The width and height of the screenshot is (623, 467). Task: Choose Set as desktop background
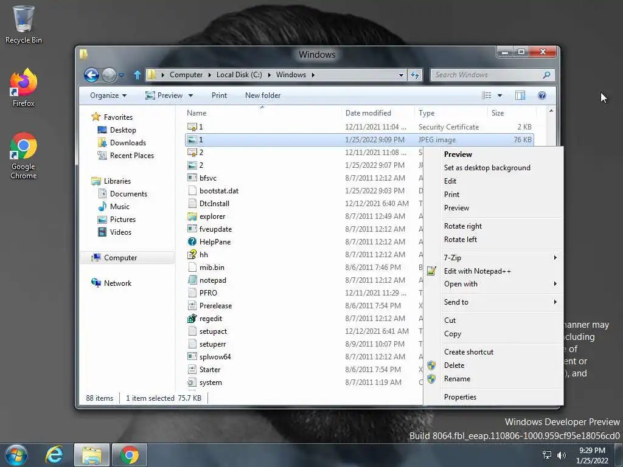[x=493, y=168]
